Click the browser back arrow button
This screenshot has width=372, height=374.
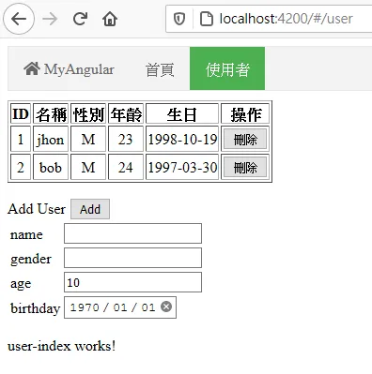(x=19, y=19)
